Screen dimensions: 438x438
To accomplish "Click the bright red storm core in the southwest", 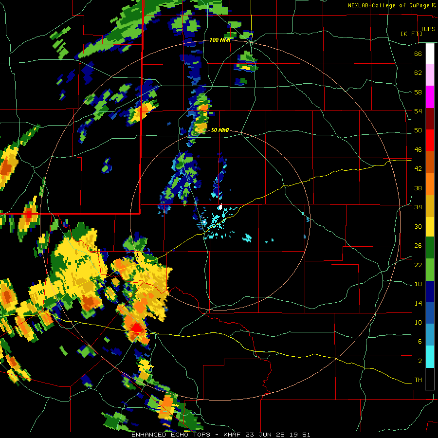I will coord(137,328).
